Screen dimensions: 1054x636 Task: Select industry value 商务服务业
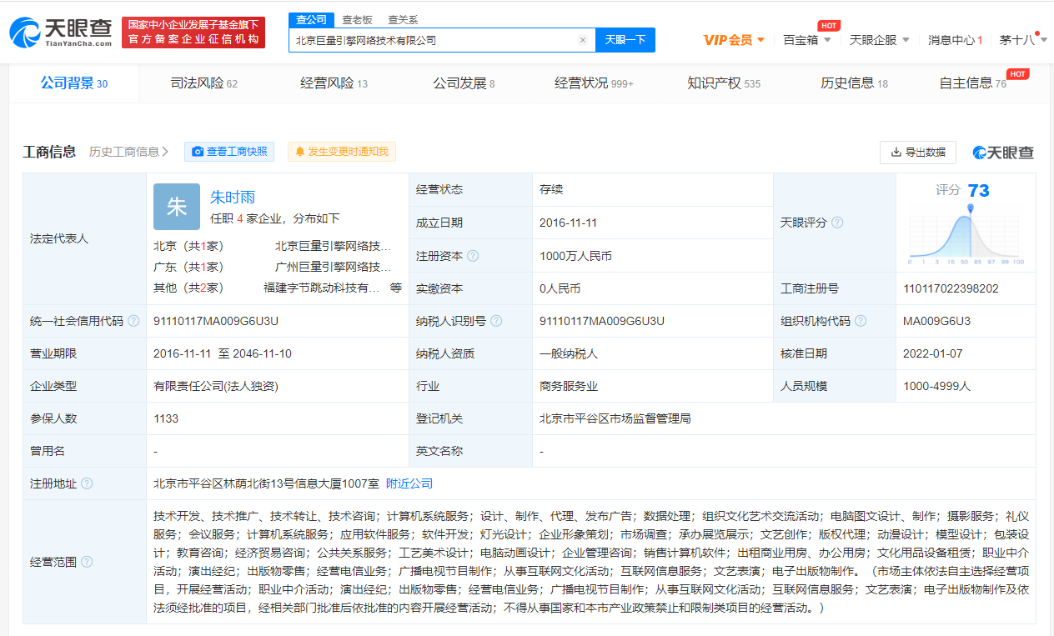point(569,386)
